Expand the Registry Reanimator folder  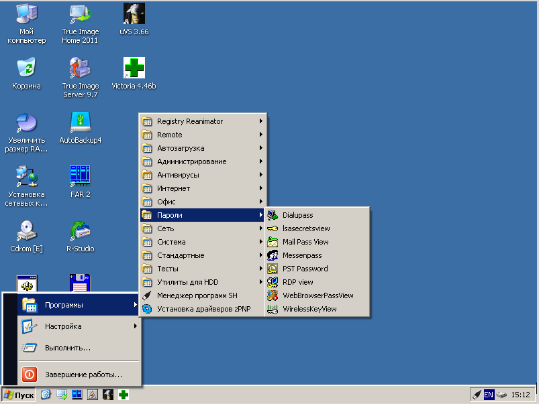(203, 121)
